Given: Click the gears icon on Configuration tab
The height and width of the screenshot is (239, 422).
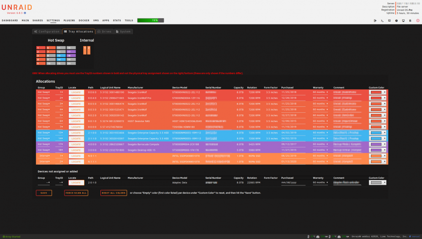Looking at the screenshot, I should (x=36, y=32).
